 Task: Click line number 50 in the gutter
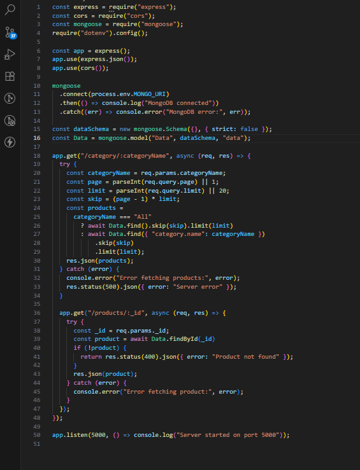tap(36, 435)
